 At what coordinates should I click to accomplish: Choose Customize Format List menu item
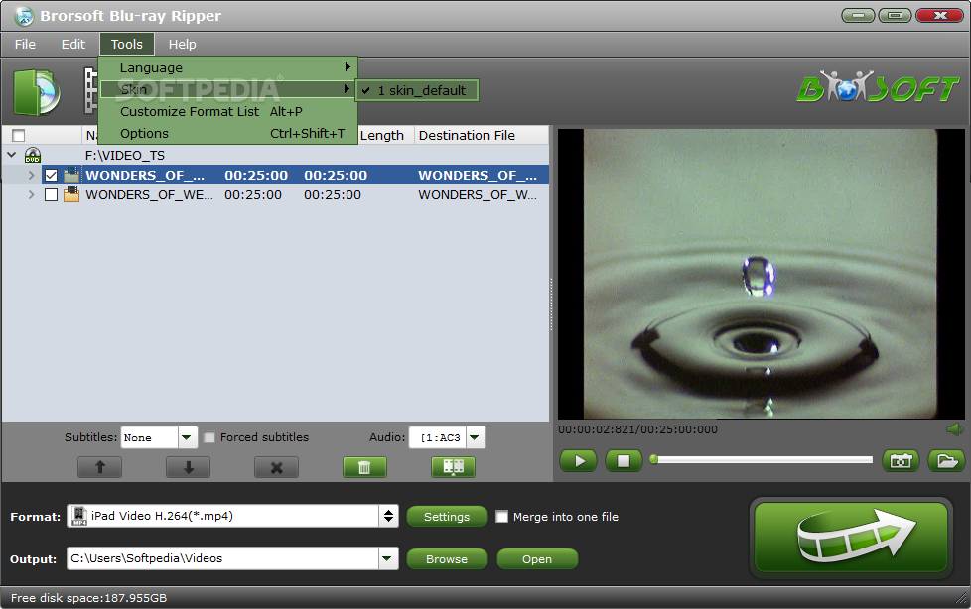pos(228,111)
